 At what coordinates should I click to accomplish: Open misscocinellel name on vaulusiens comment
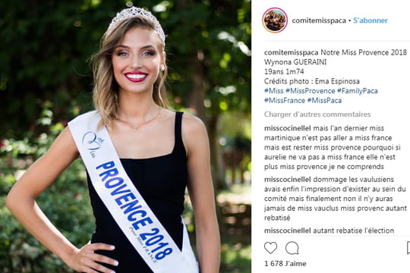pos(288,180)
